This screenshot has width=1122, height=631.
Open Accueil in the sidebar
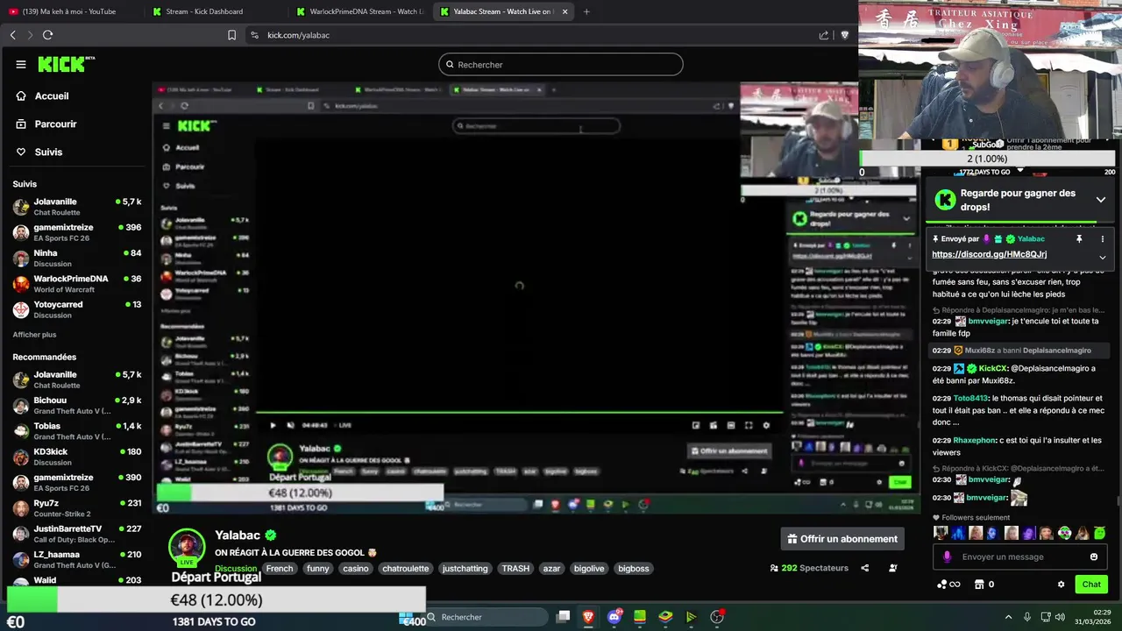pyautogui.click(x=51, y=96)
